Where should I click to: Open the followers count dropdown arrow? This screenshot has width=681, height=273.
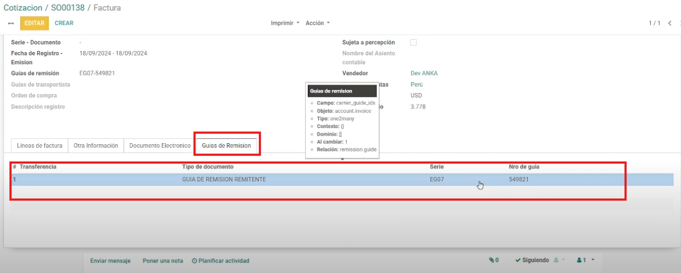pos(593,260)
